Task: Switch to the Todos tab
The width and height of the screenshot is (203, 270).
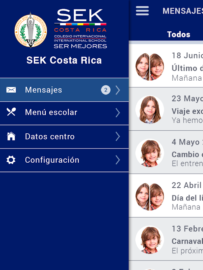Action: point(179,34)
